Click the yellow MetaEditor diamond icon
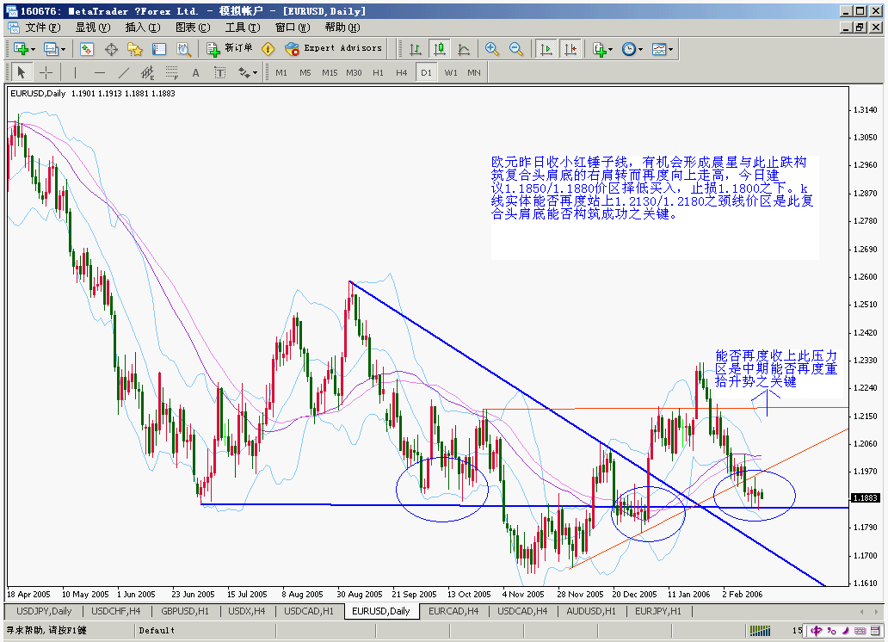The image size is (888, 642). click(x=268, y=49)
